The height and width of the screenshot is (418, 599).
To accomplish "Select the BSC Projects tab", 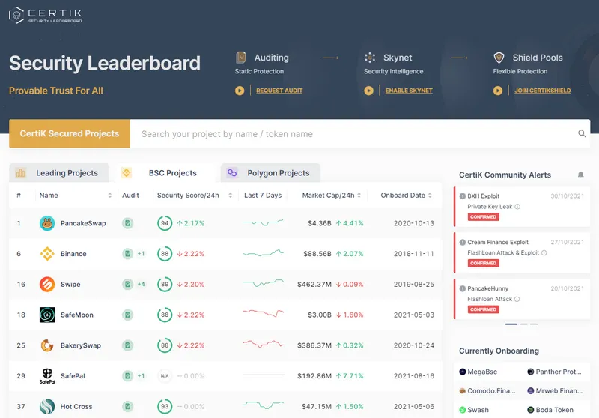I will 165,173.
